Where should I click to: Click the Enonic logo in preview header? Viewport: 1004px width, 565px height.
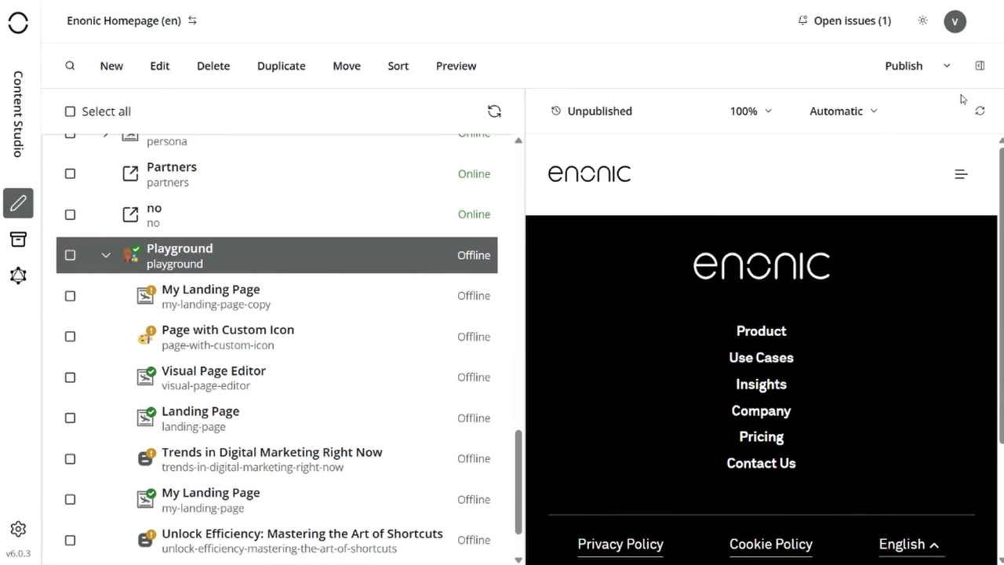click(x=589, y=173)
